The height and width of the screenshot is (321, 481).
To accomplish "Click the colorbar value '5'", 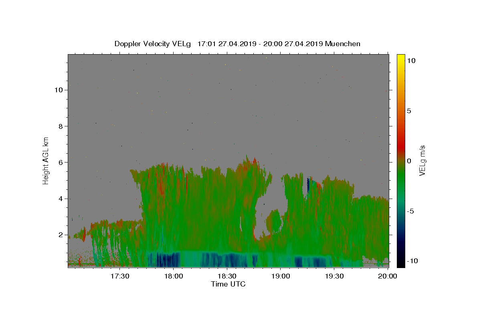I will pos(409,111).
